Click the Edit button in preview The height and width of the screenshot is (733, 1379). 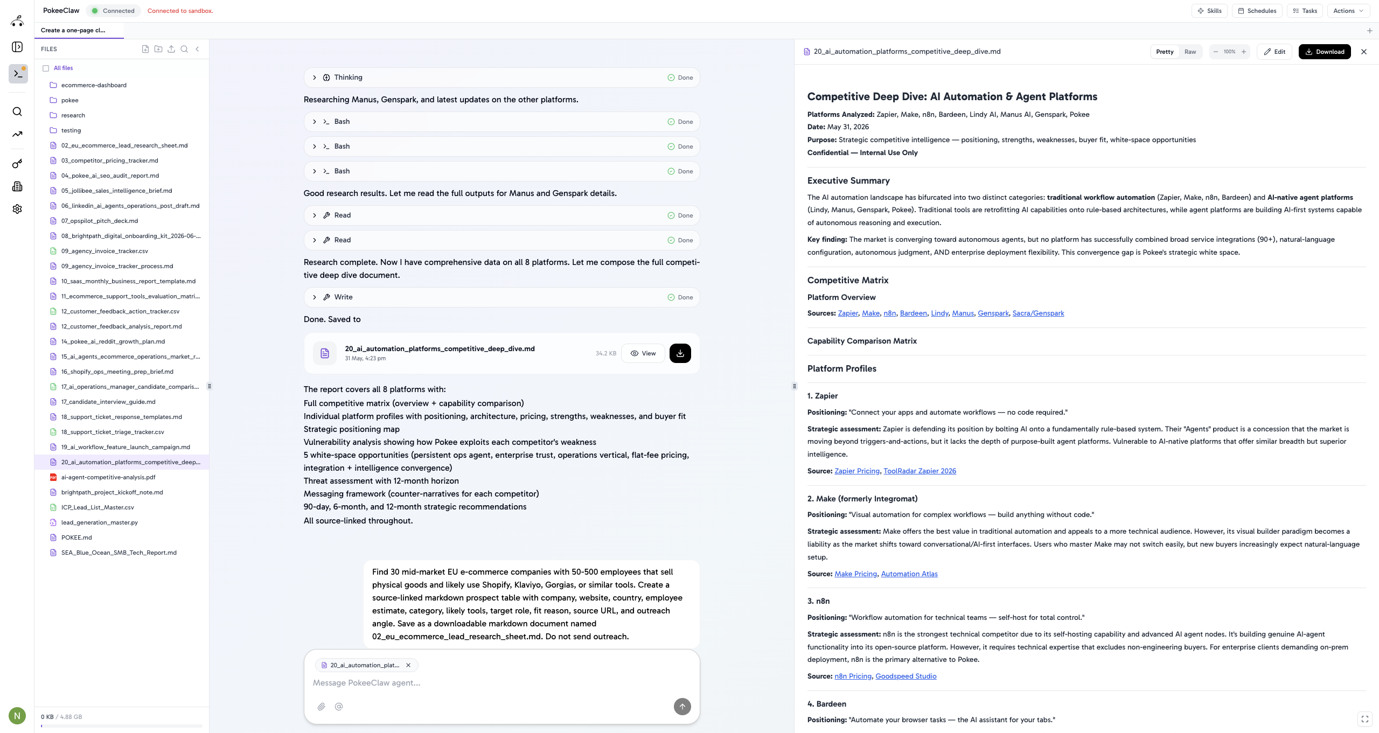click(x=1274, y=52)
